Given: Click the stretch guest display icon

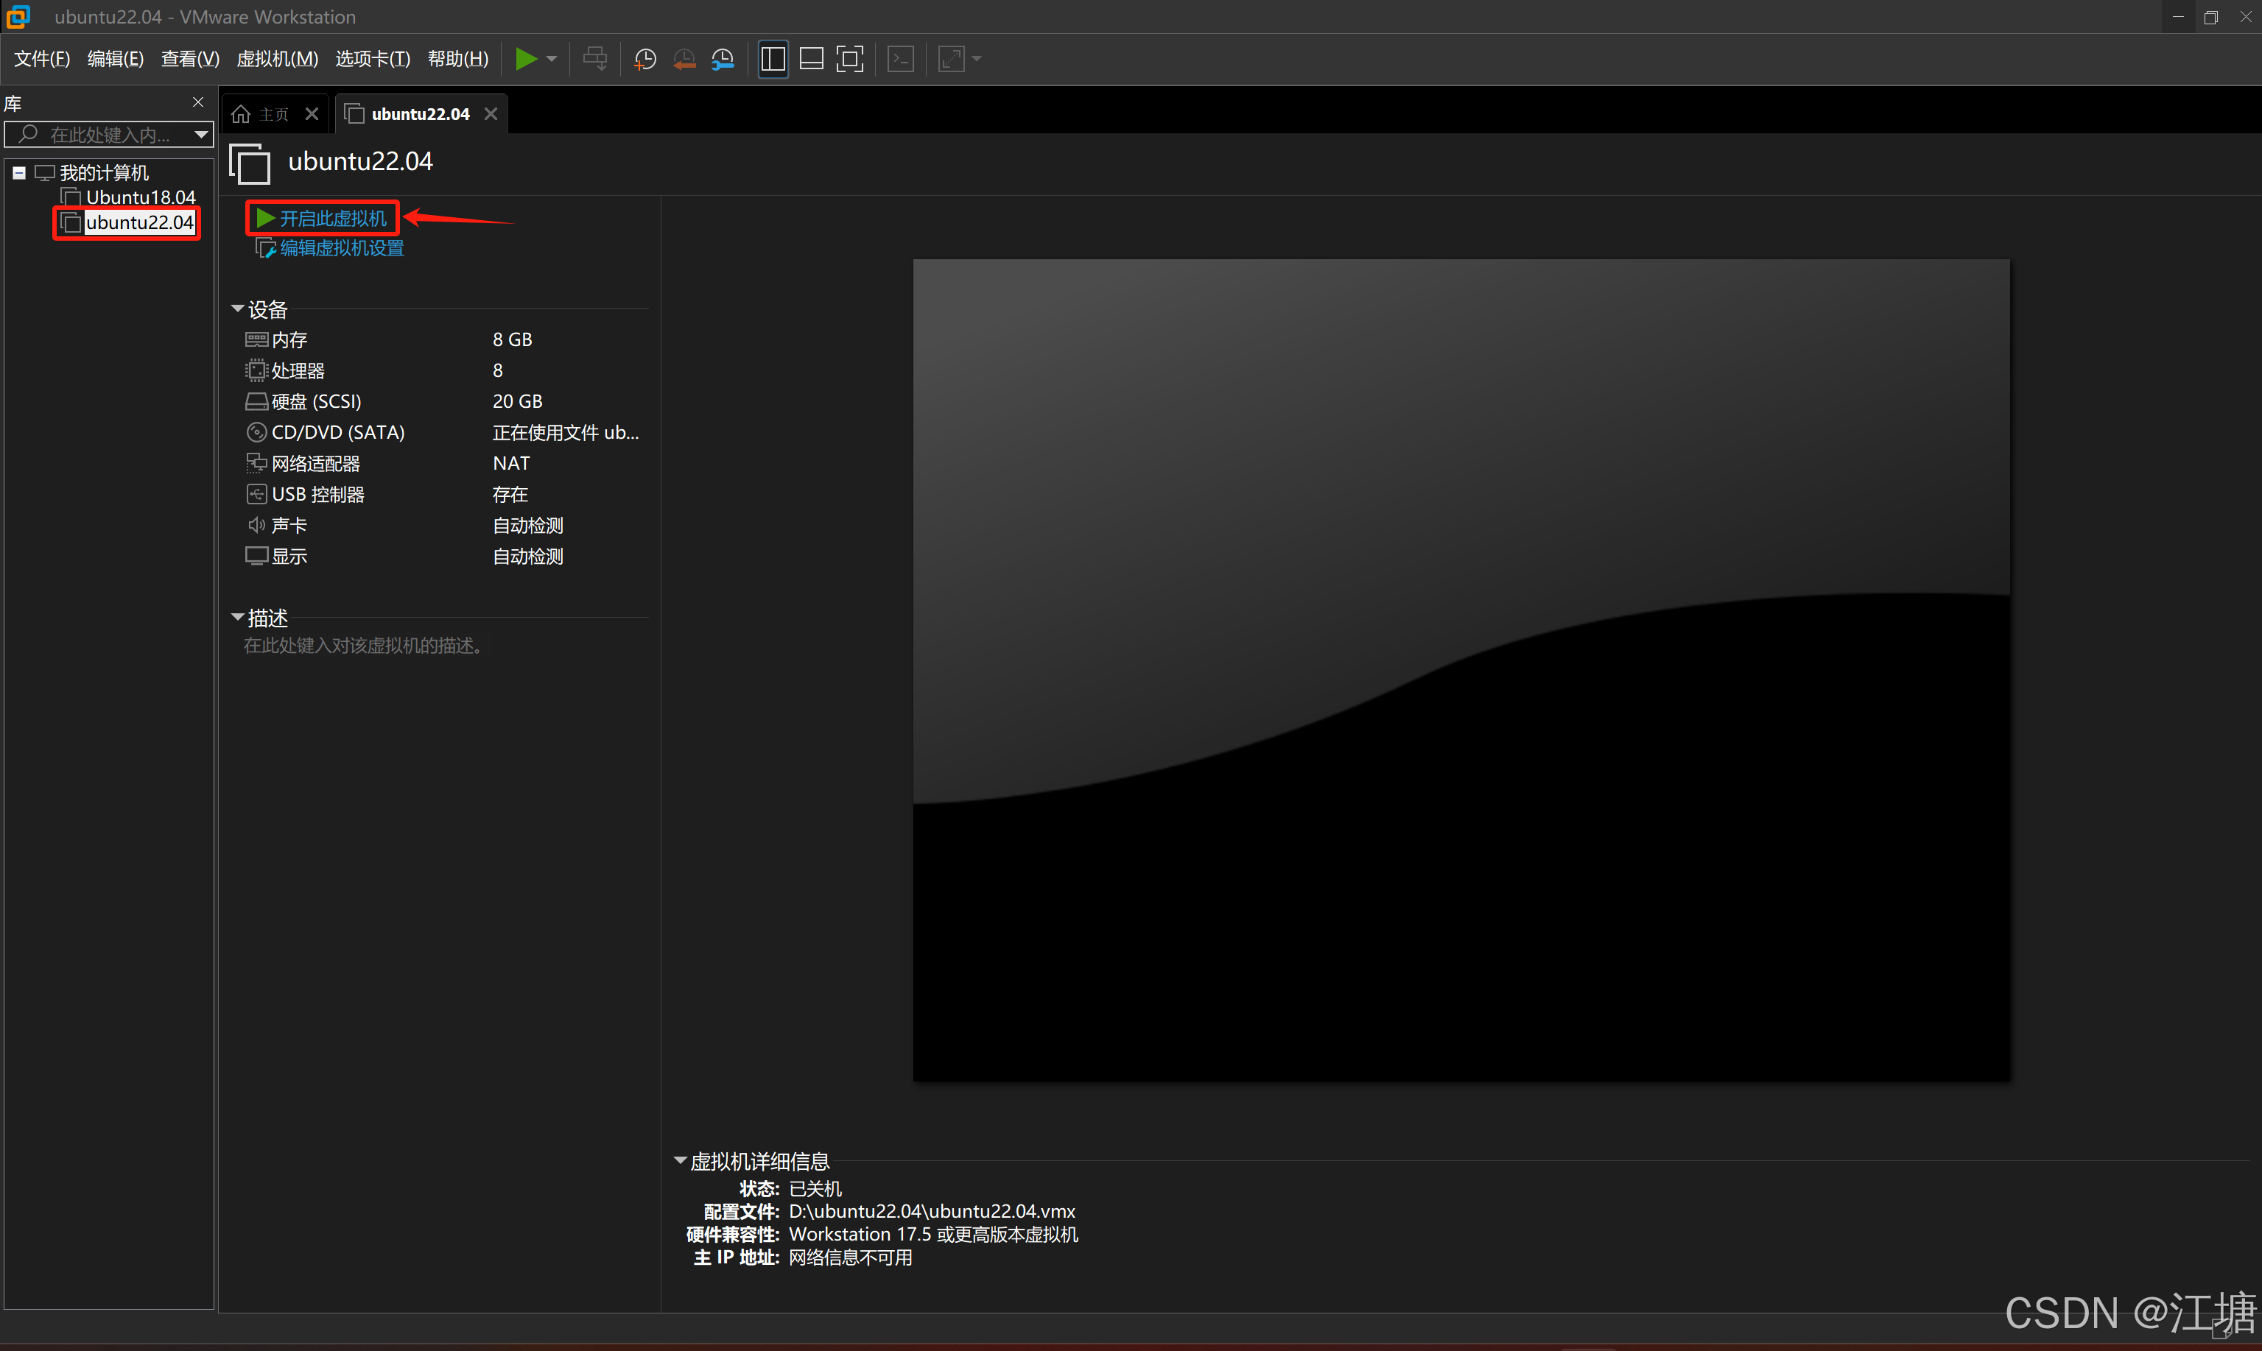Looking at the screenshot, I should [951, 59].
